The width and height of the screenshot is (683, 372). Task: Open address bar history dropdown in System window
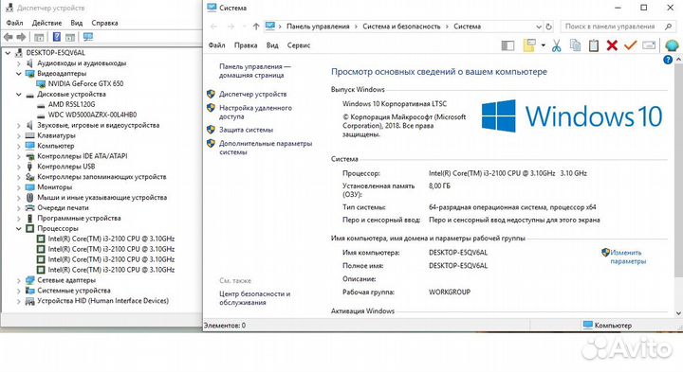[x=539, y=27]
